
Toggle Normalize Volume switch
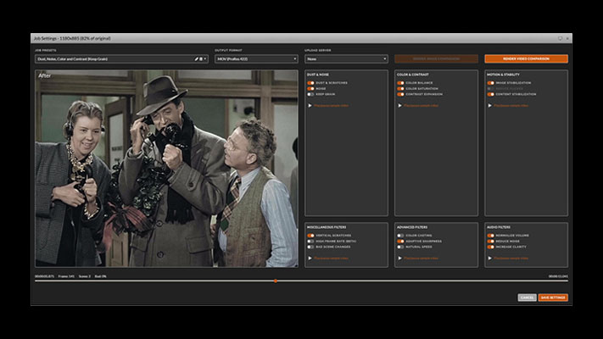click(491, 236)
